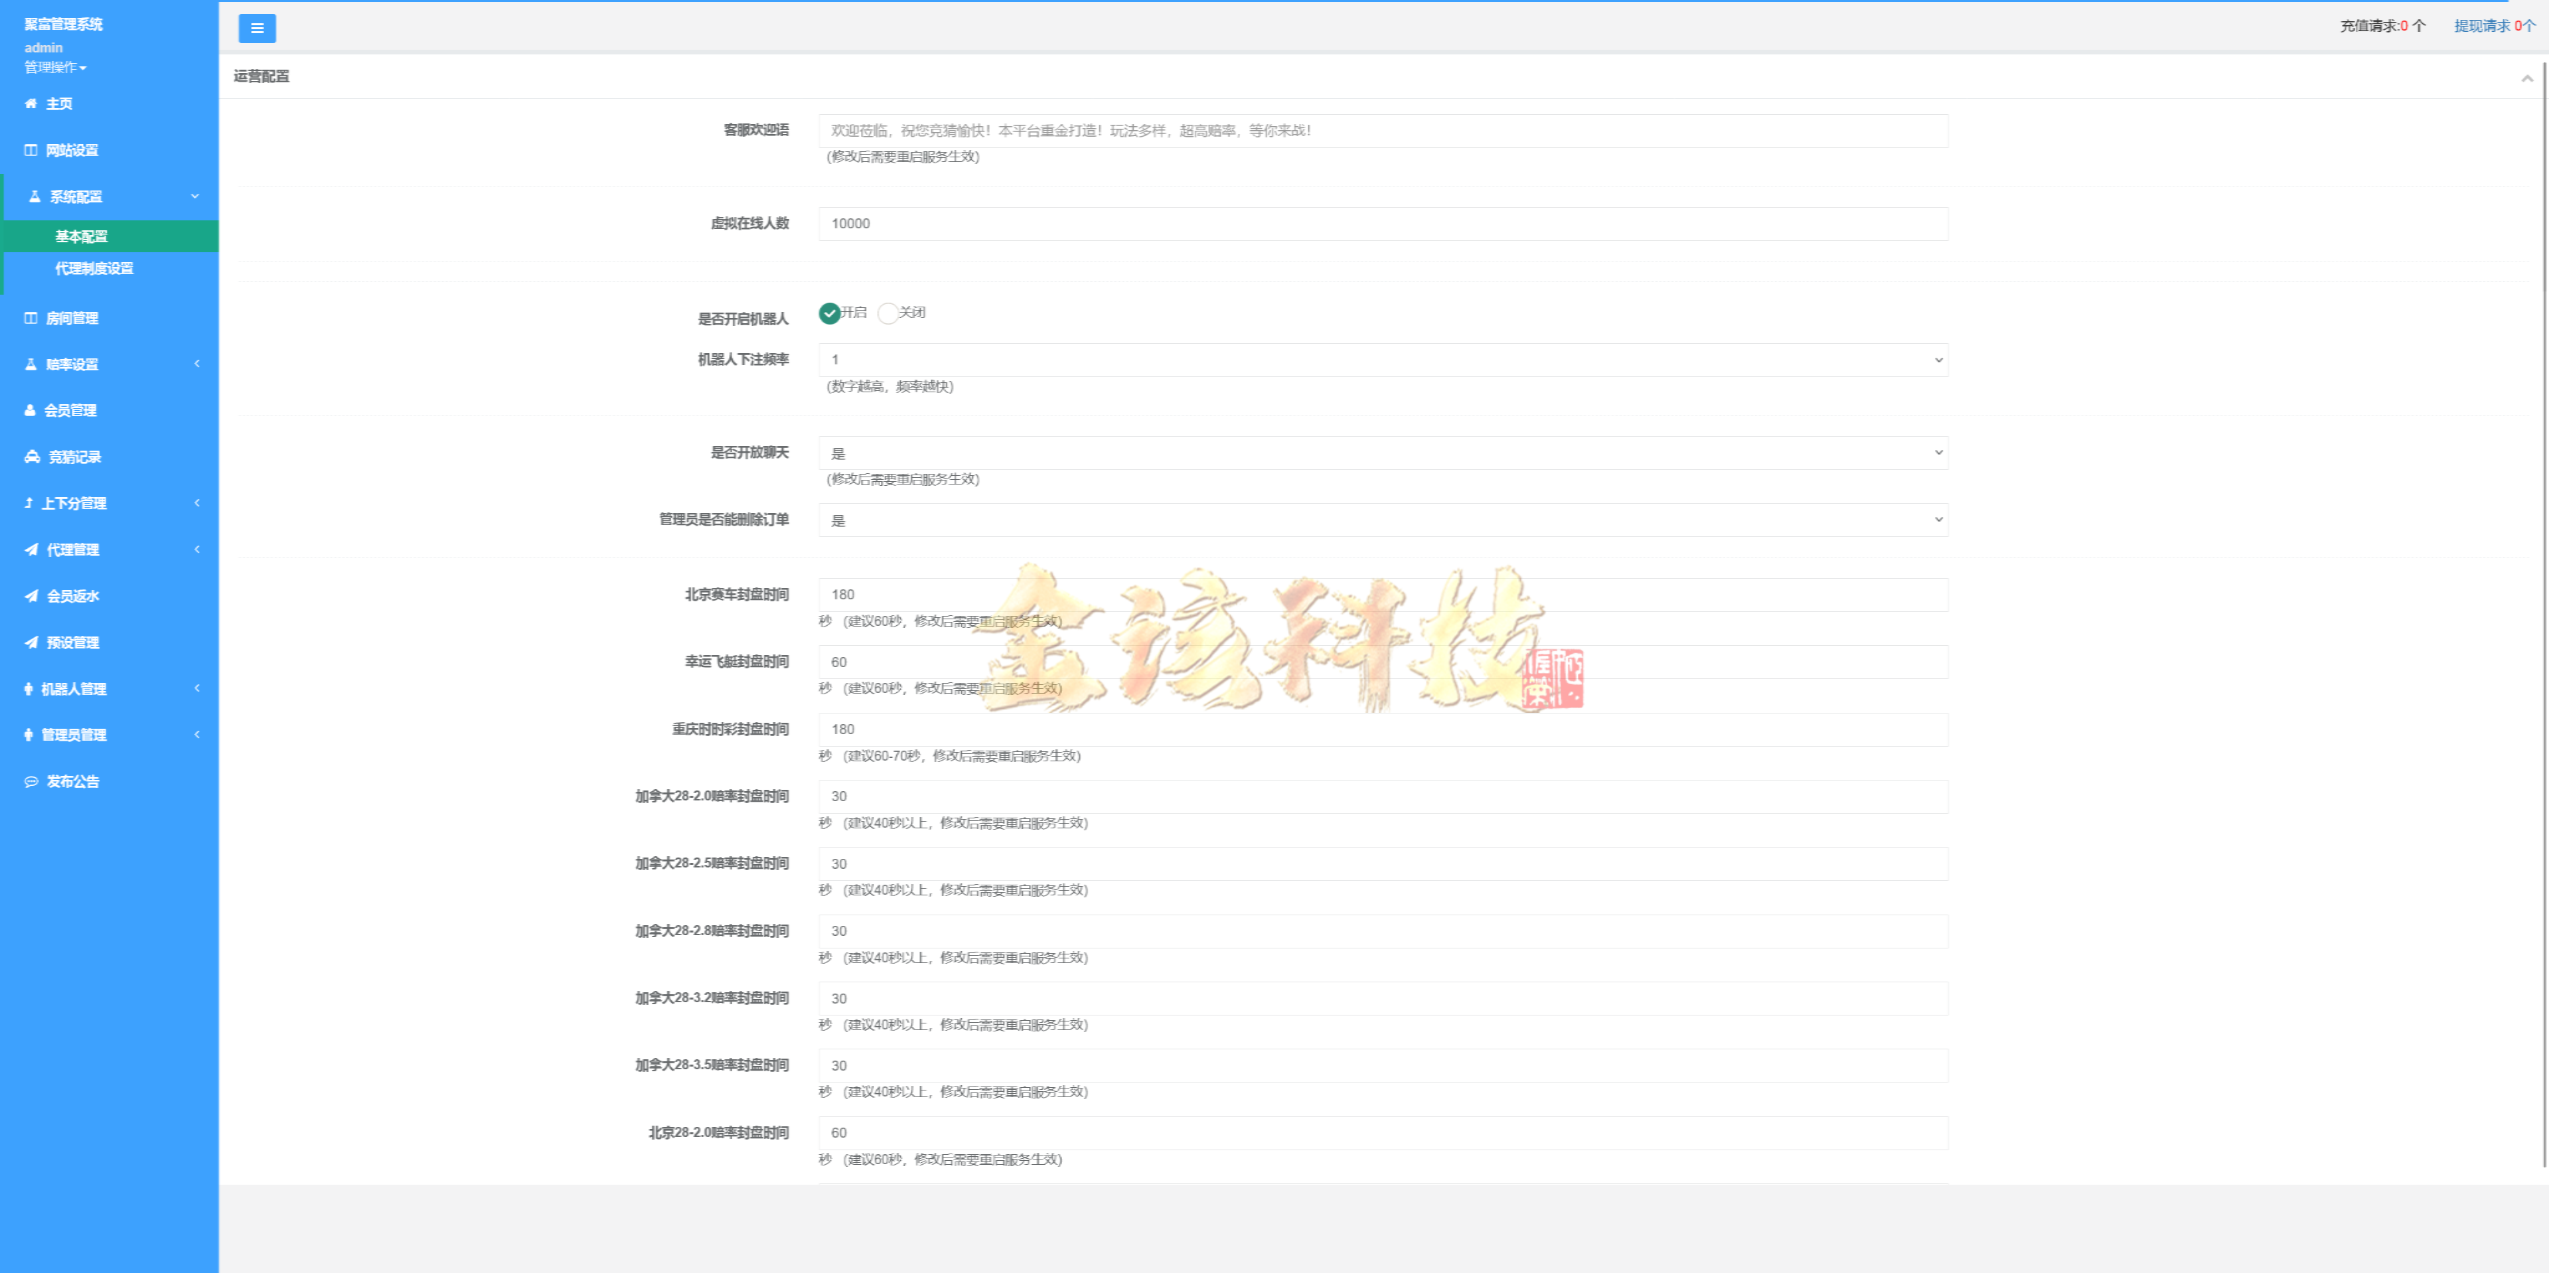Click the 发布公告 announcement icon
The width and height of the screenshot is (2549, 1273).
click(70, 781)
